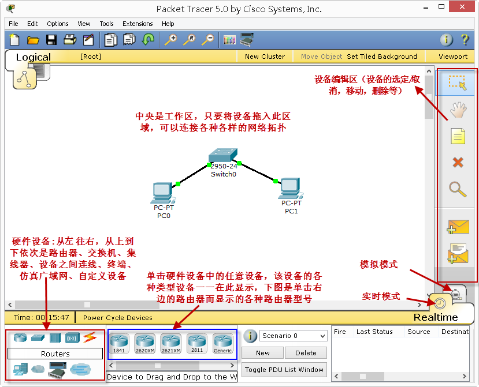Open the View menu
Viewport: 479px width, 387px height.
[84, 24]
